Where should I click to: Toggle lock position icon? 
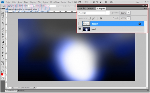click(97, 18)
